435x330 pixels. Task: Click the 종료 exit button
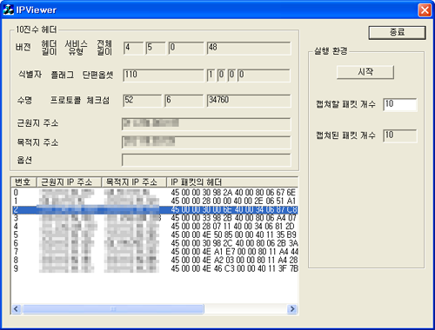point(397,32)
